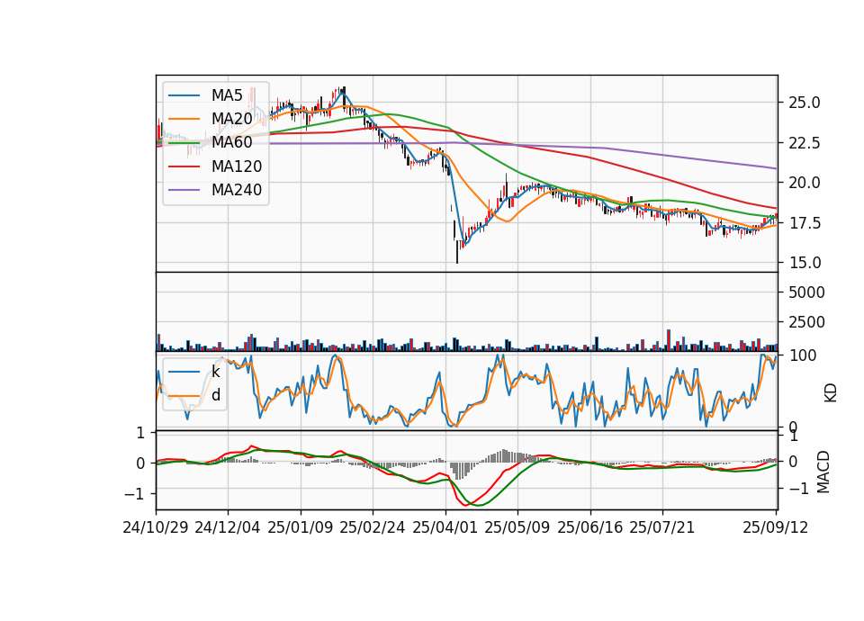Click the 25/05/09 date tick label
Screen dimensions: 864x621
[x=517, y=527]
